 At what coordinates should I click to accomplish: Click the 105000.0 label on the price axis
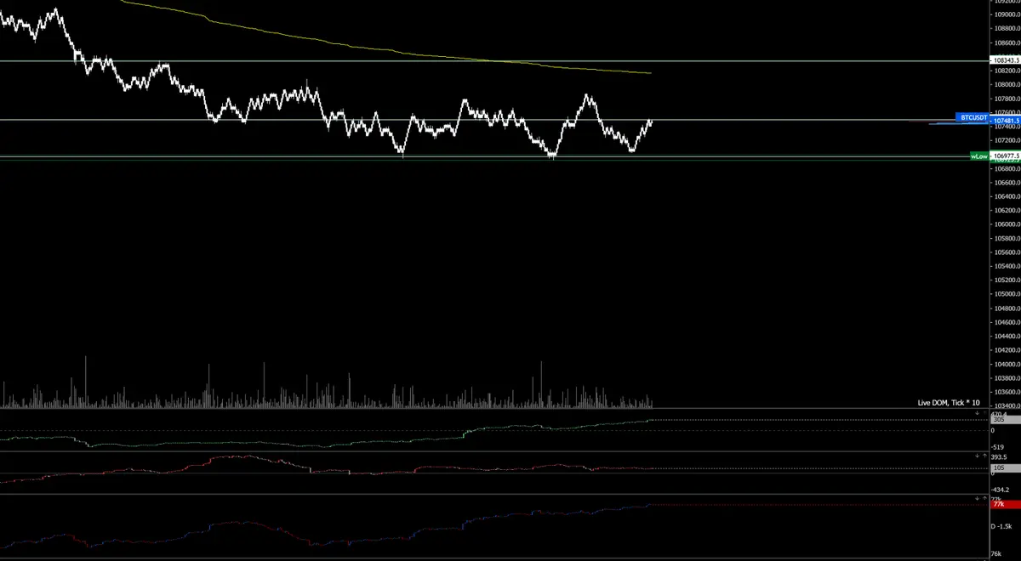pyautogui.click(x=1007, y=294)
